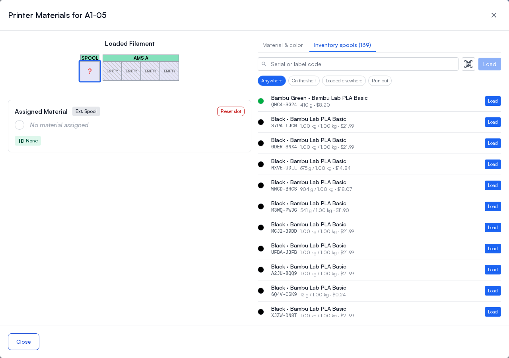
Task: Focus the Serial or label code field
Action: [358, 64]
